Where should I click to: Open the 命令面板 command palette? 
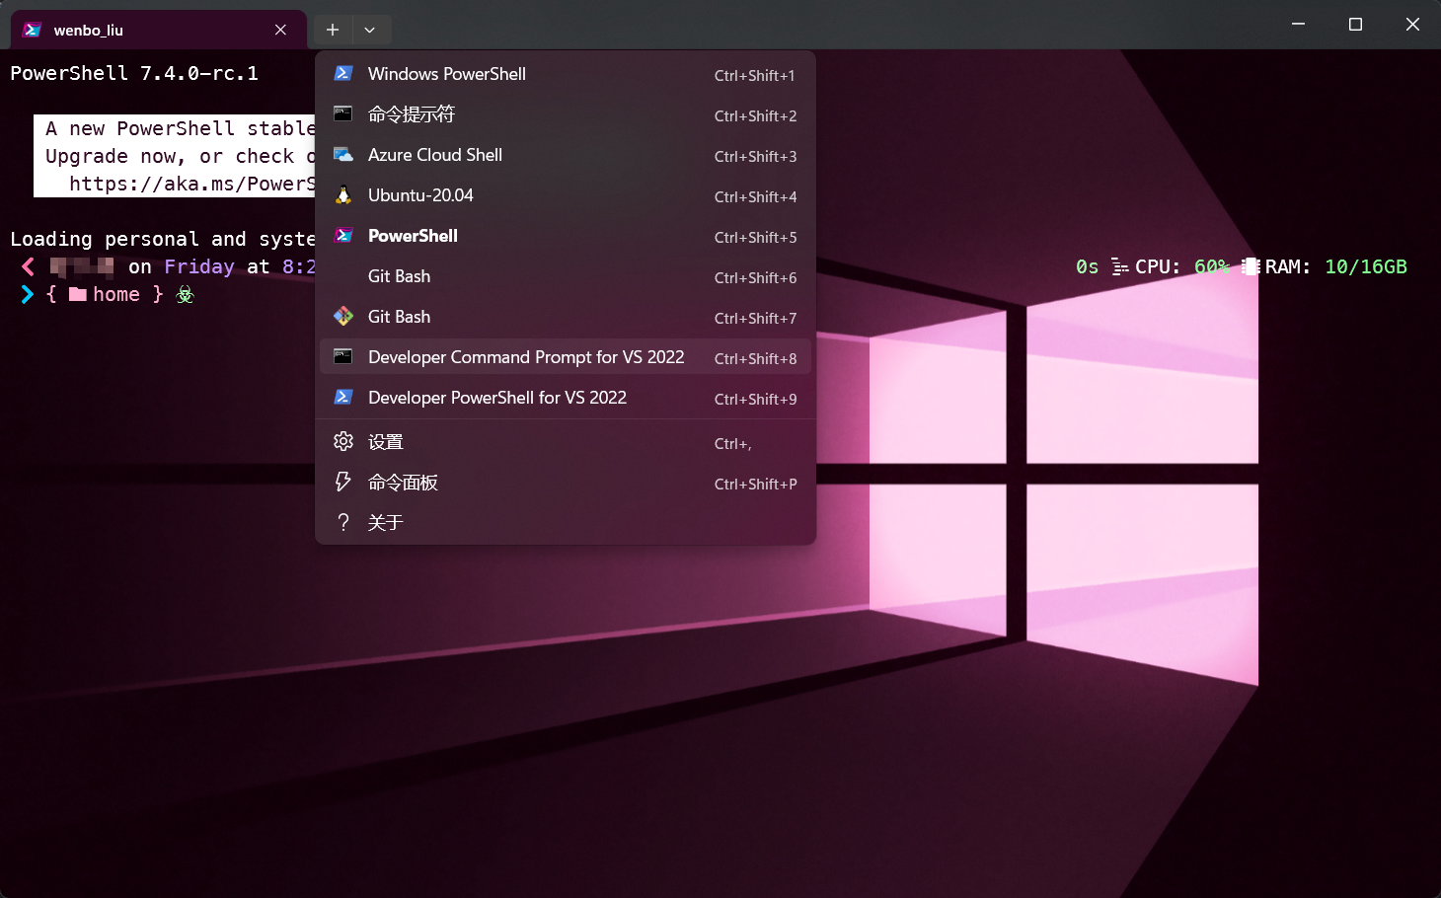[566, 483]
